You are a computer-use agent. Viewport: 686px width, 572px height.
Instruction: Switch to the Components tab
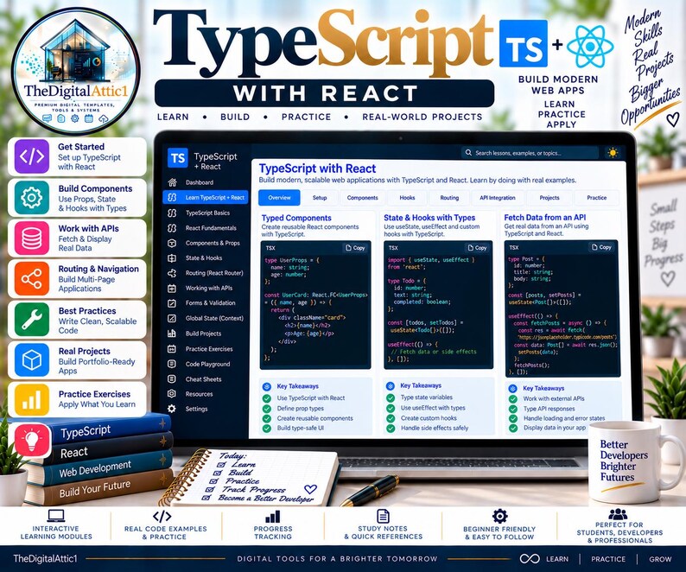point(362,198)
